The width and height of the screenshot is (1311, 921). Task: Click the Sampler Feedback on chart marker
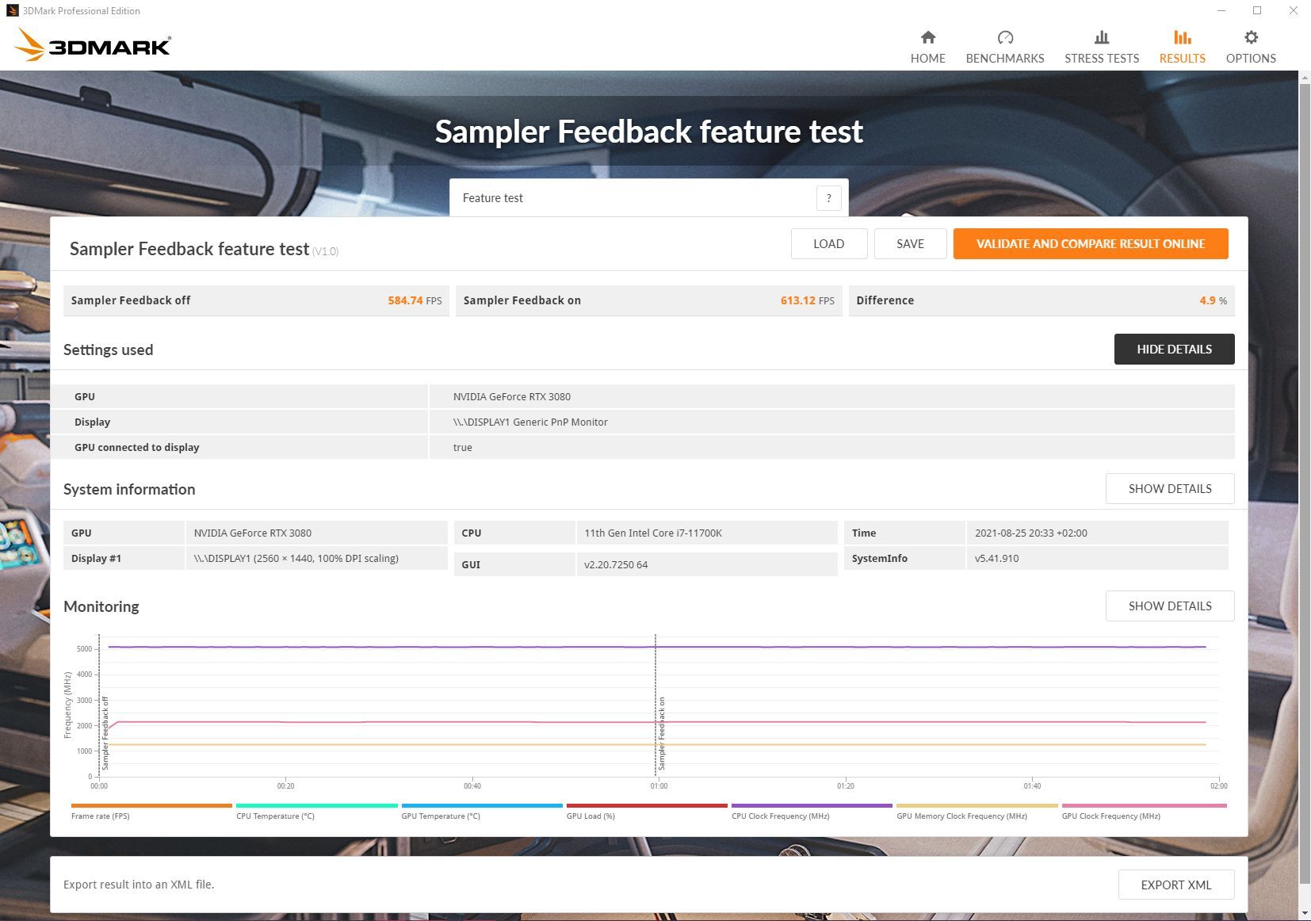662,734
